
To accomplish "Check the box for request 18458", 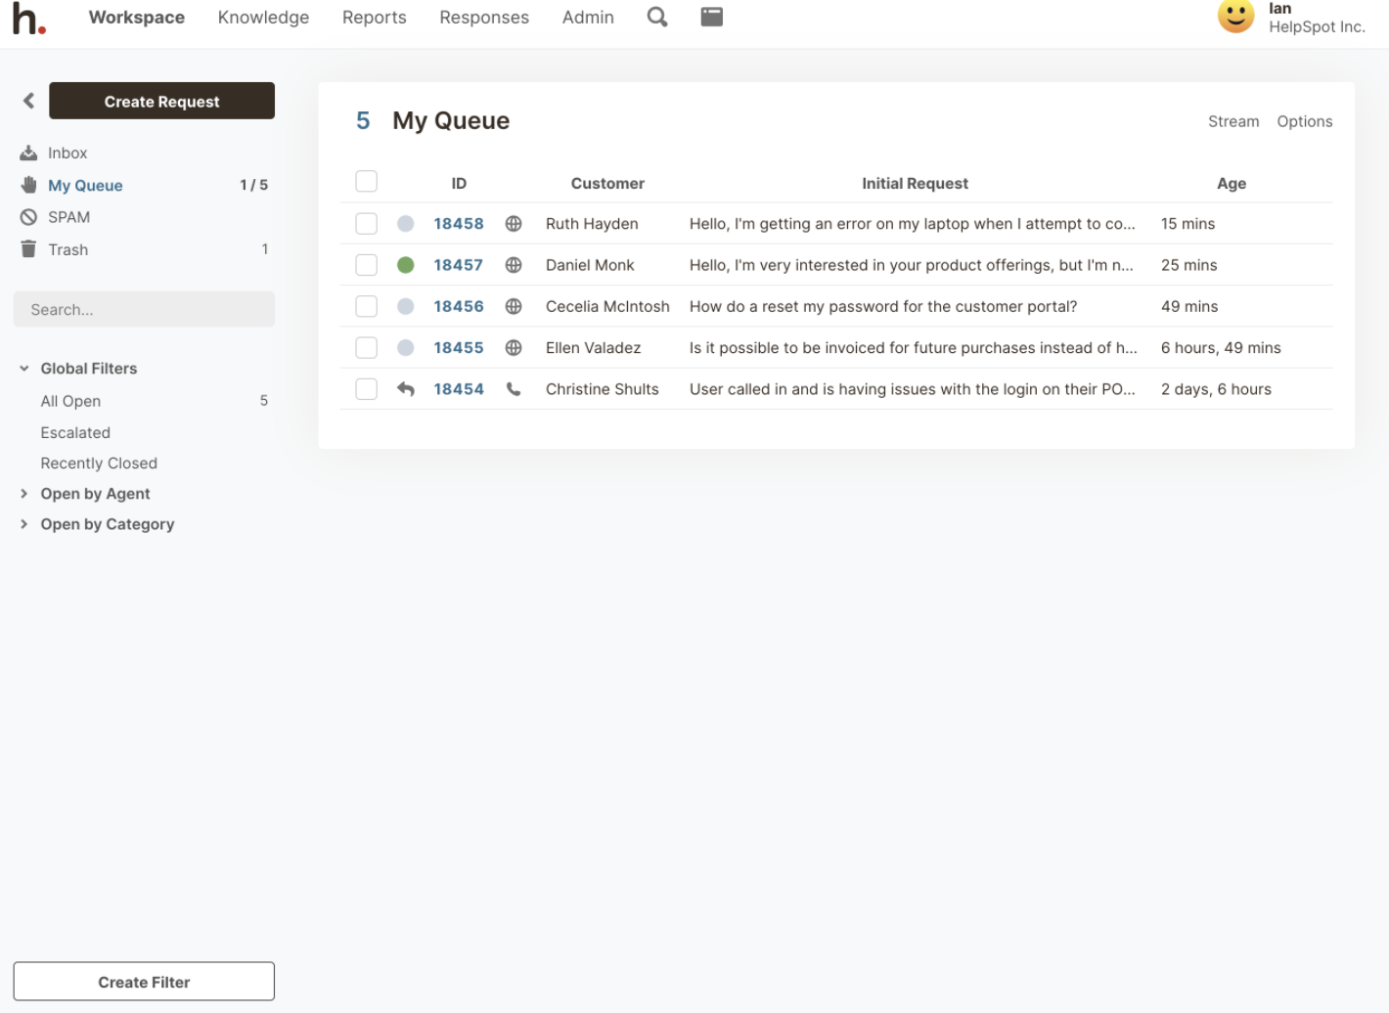I will click(367, 224).
